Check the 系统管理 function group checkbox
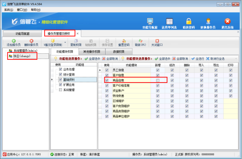The image size is (242, 159). click(60, 90)
